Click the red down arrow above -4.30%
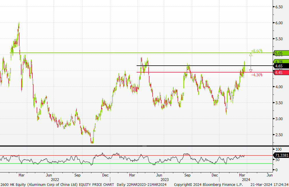 click(x=251, y=71)
